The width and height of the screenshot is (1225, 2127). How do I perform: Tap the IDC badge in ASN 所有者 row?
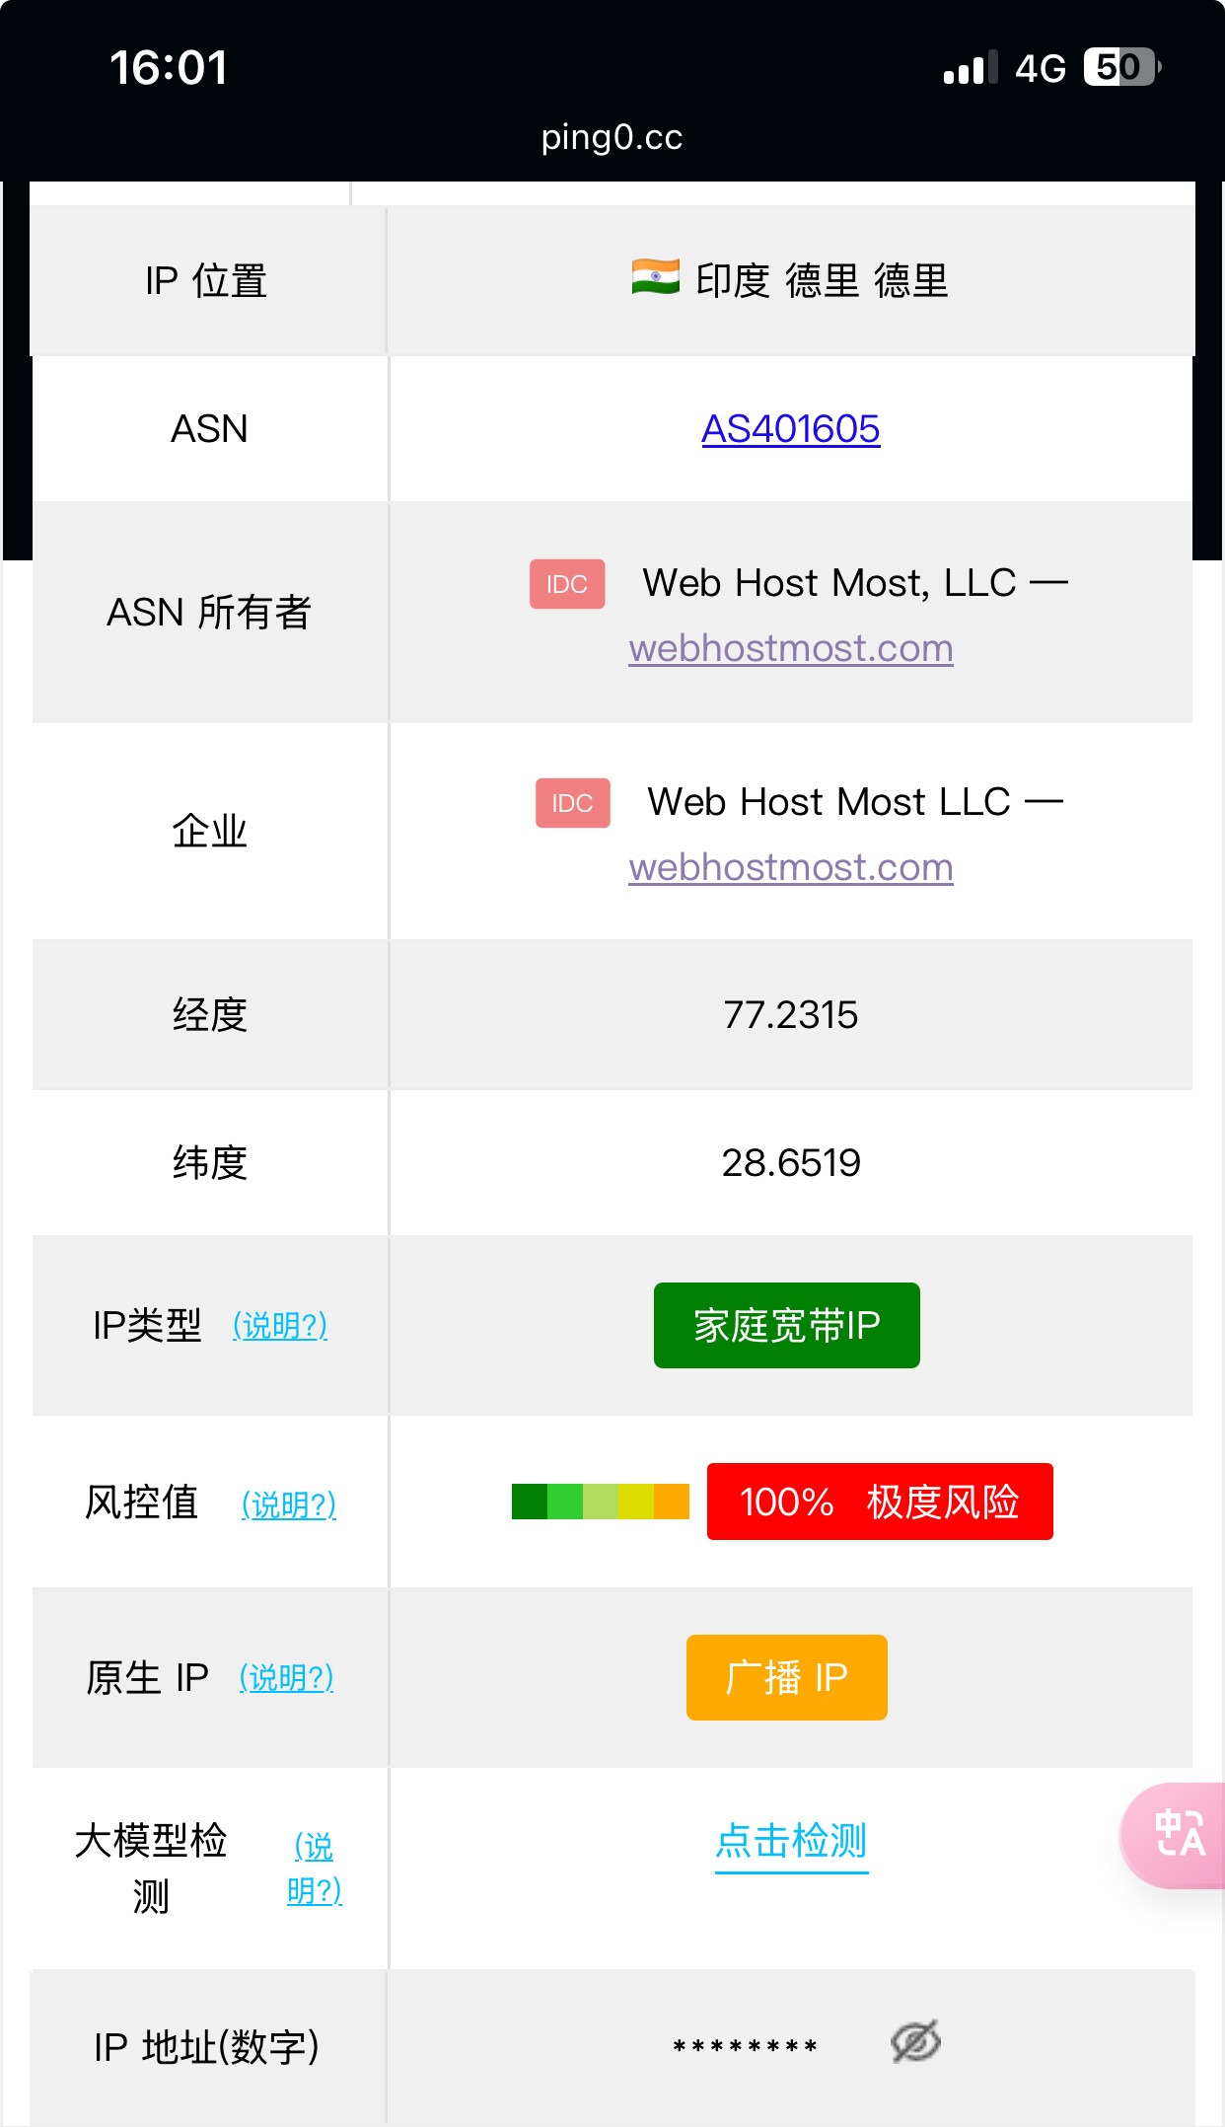567,584
